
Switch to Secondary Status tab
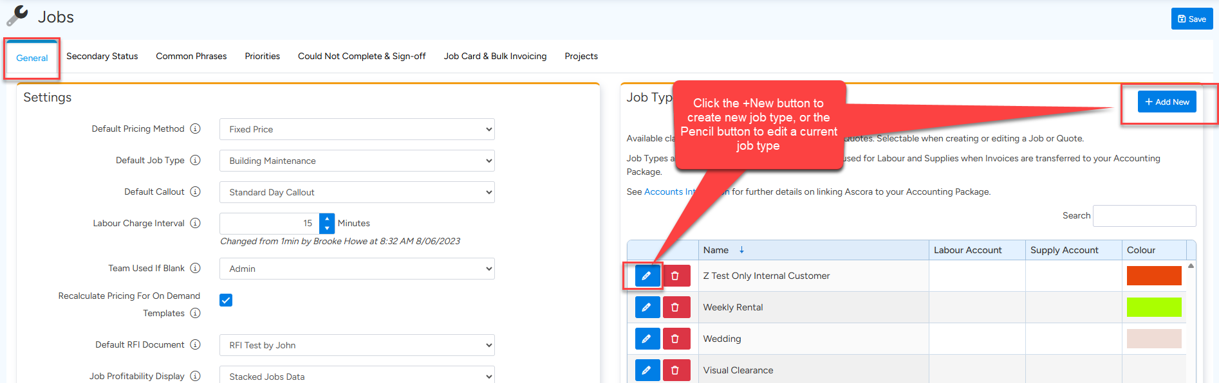102,57
